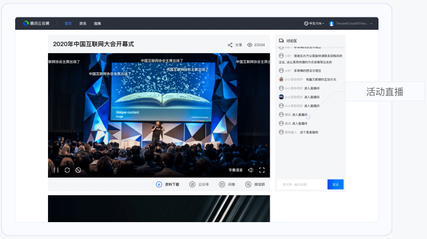The height and width of the screenshot is (239, 427).
Task: Open the 首页 tab
Action: pos(68,23)
